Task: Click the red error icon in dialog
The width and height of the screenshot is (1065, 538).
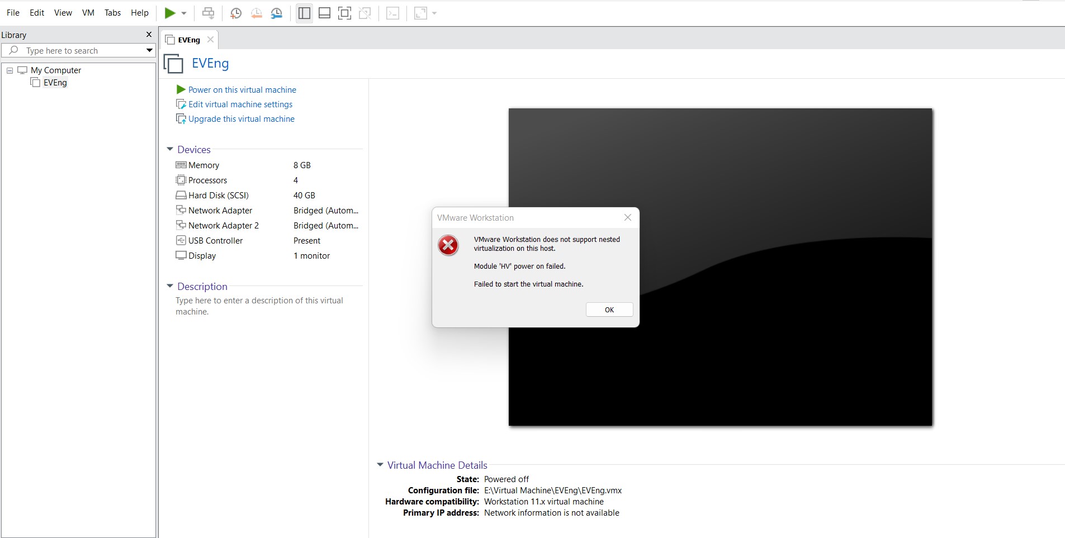Action: (448, 245)
